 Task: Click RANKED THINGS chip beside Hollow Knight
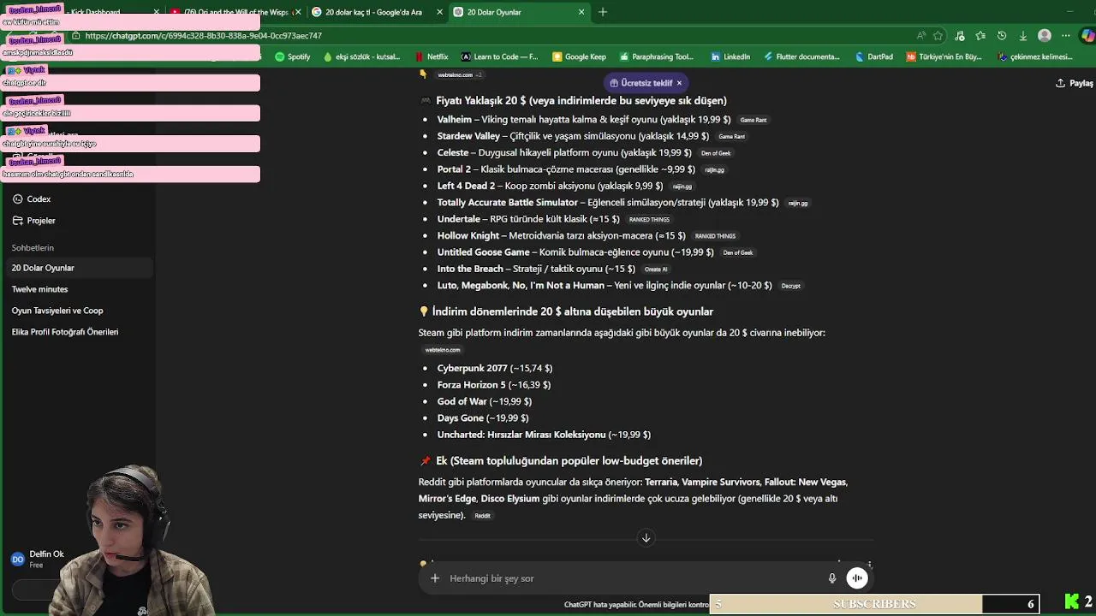point(715,236)
